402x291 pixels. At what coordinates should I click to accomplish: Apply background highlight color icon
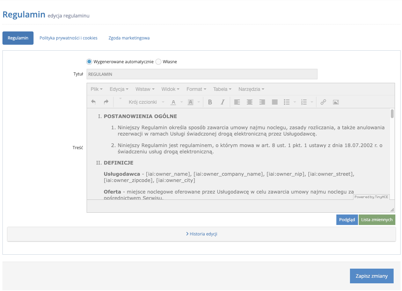(x=190, y=102)
